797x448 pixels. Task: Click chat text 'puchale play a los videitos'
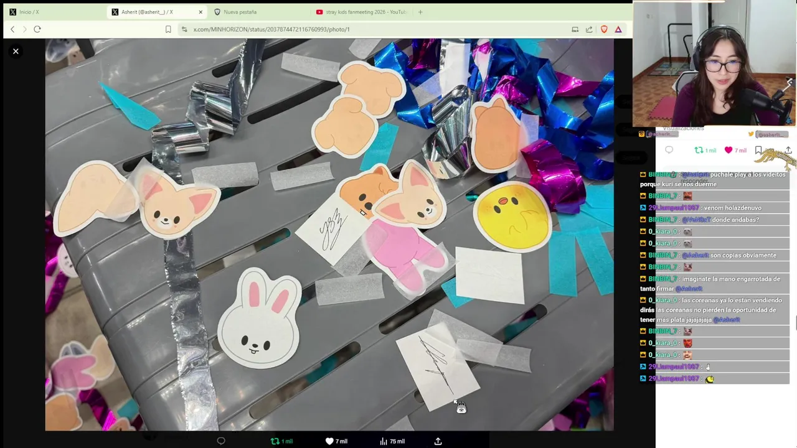[748, 174]
